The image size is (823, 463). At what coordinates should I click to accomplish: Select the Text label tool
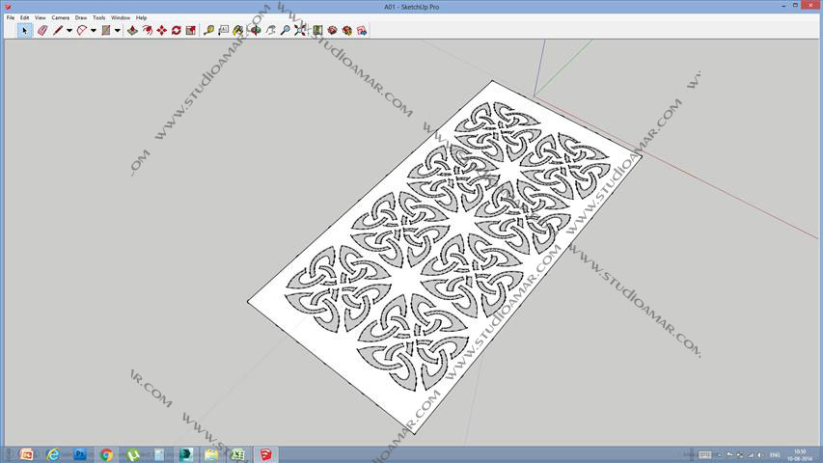tap(224, 31)
